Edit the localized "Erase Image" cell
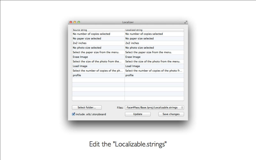Screen dimensions: 256x160 point(154,57)
